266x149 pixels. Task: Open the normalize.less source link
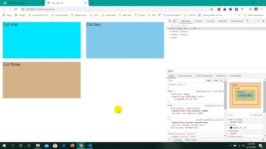coord(214,106)
